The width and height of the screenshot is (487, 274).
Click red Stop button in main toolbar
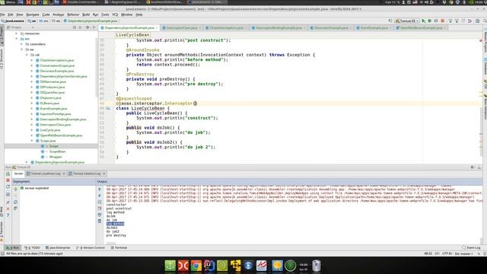click(x=443, y=21)
